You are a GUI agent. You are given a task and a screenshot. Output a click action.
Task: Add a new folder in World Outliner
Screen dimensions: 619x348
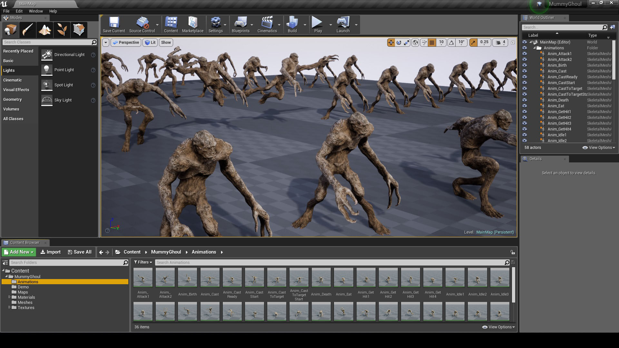[612, 27]
